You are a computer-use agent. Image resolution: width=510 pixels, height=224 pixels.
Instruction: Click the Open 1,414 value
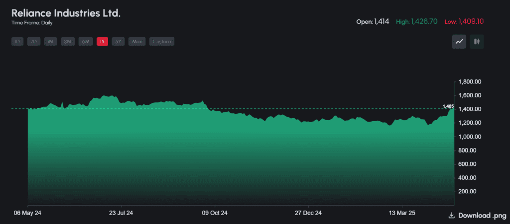pyautogui.click(x=373, y=22)
